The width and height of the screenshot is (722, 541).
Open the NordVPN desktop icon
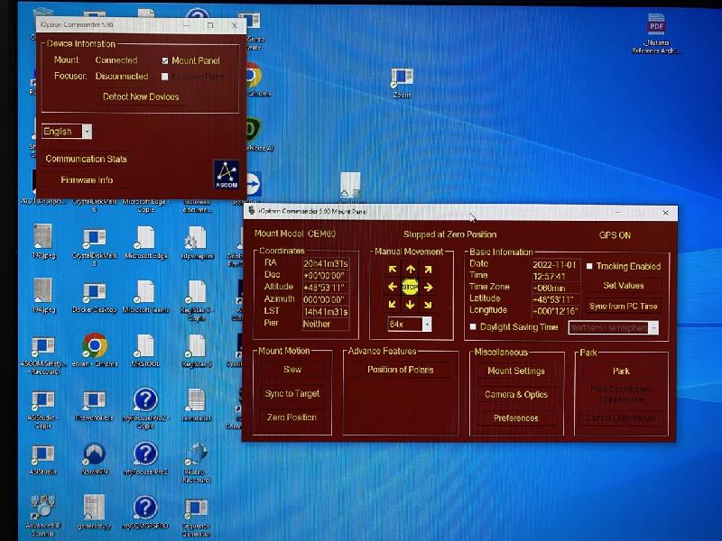click(x=95, y=459)
